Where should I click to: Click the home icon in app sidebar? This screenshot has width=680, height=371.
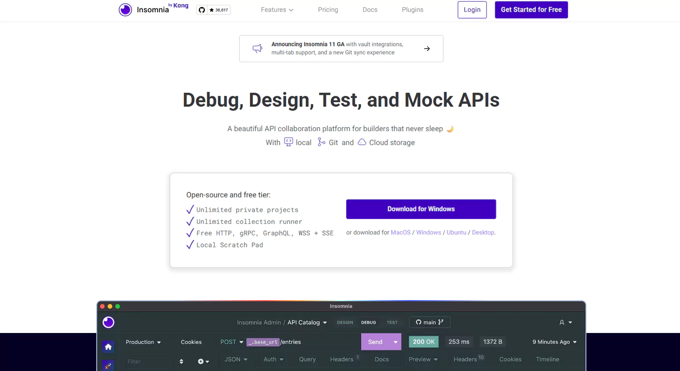coord(108,347)
